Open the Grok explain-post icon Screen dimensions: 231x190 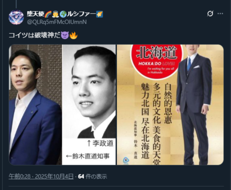(210, 14)
